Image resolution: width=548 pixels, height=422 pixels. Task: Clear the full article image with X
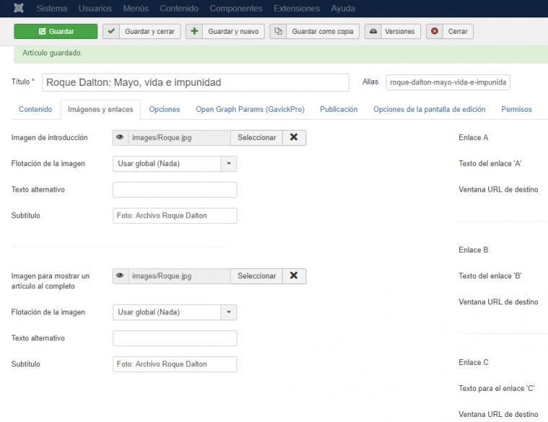click(x=293, y=276)
